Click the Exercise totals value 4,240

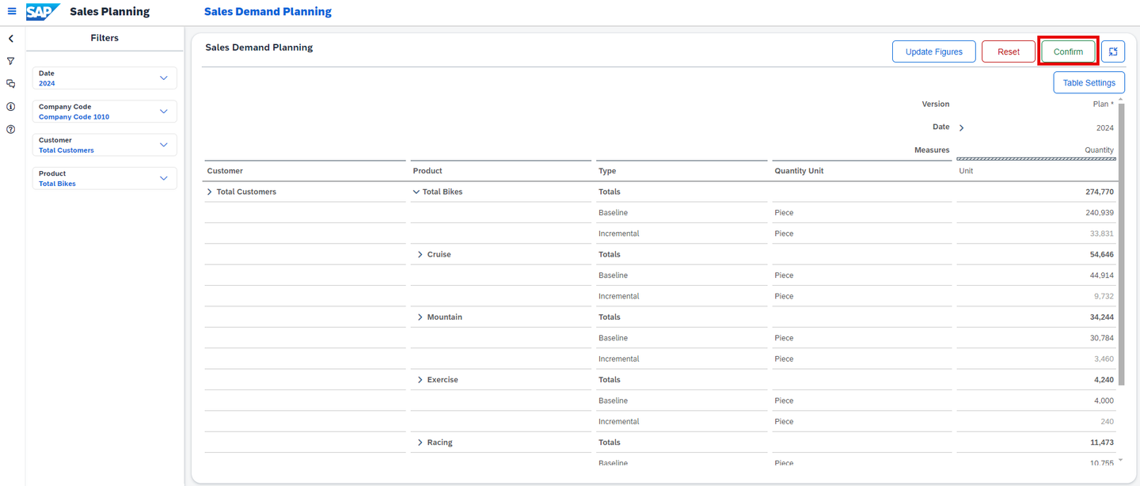point(1104,379)
